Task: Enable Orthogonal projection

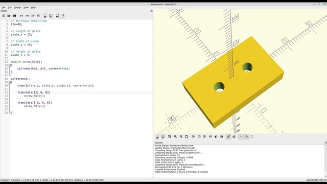Action: click(x=234, y=136)
